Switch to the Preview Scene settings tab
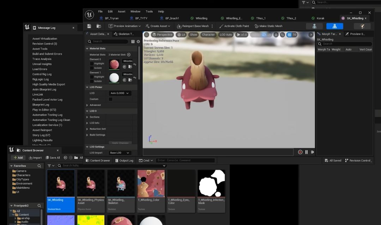The width and height of the screenshot is (381, 225). [355, 34]
